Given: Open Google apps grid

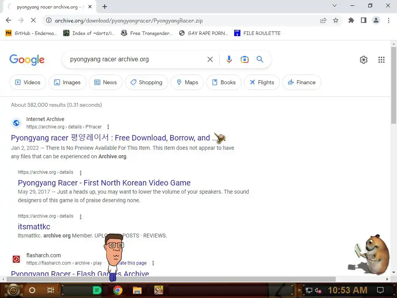Looking at the screenshot, I should (381, 59).
